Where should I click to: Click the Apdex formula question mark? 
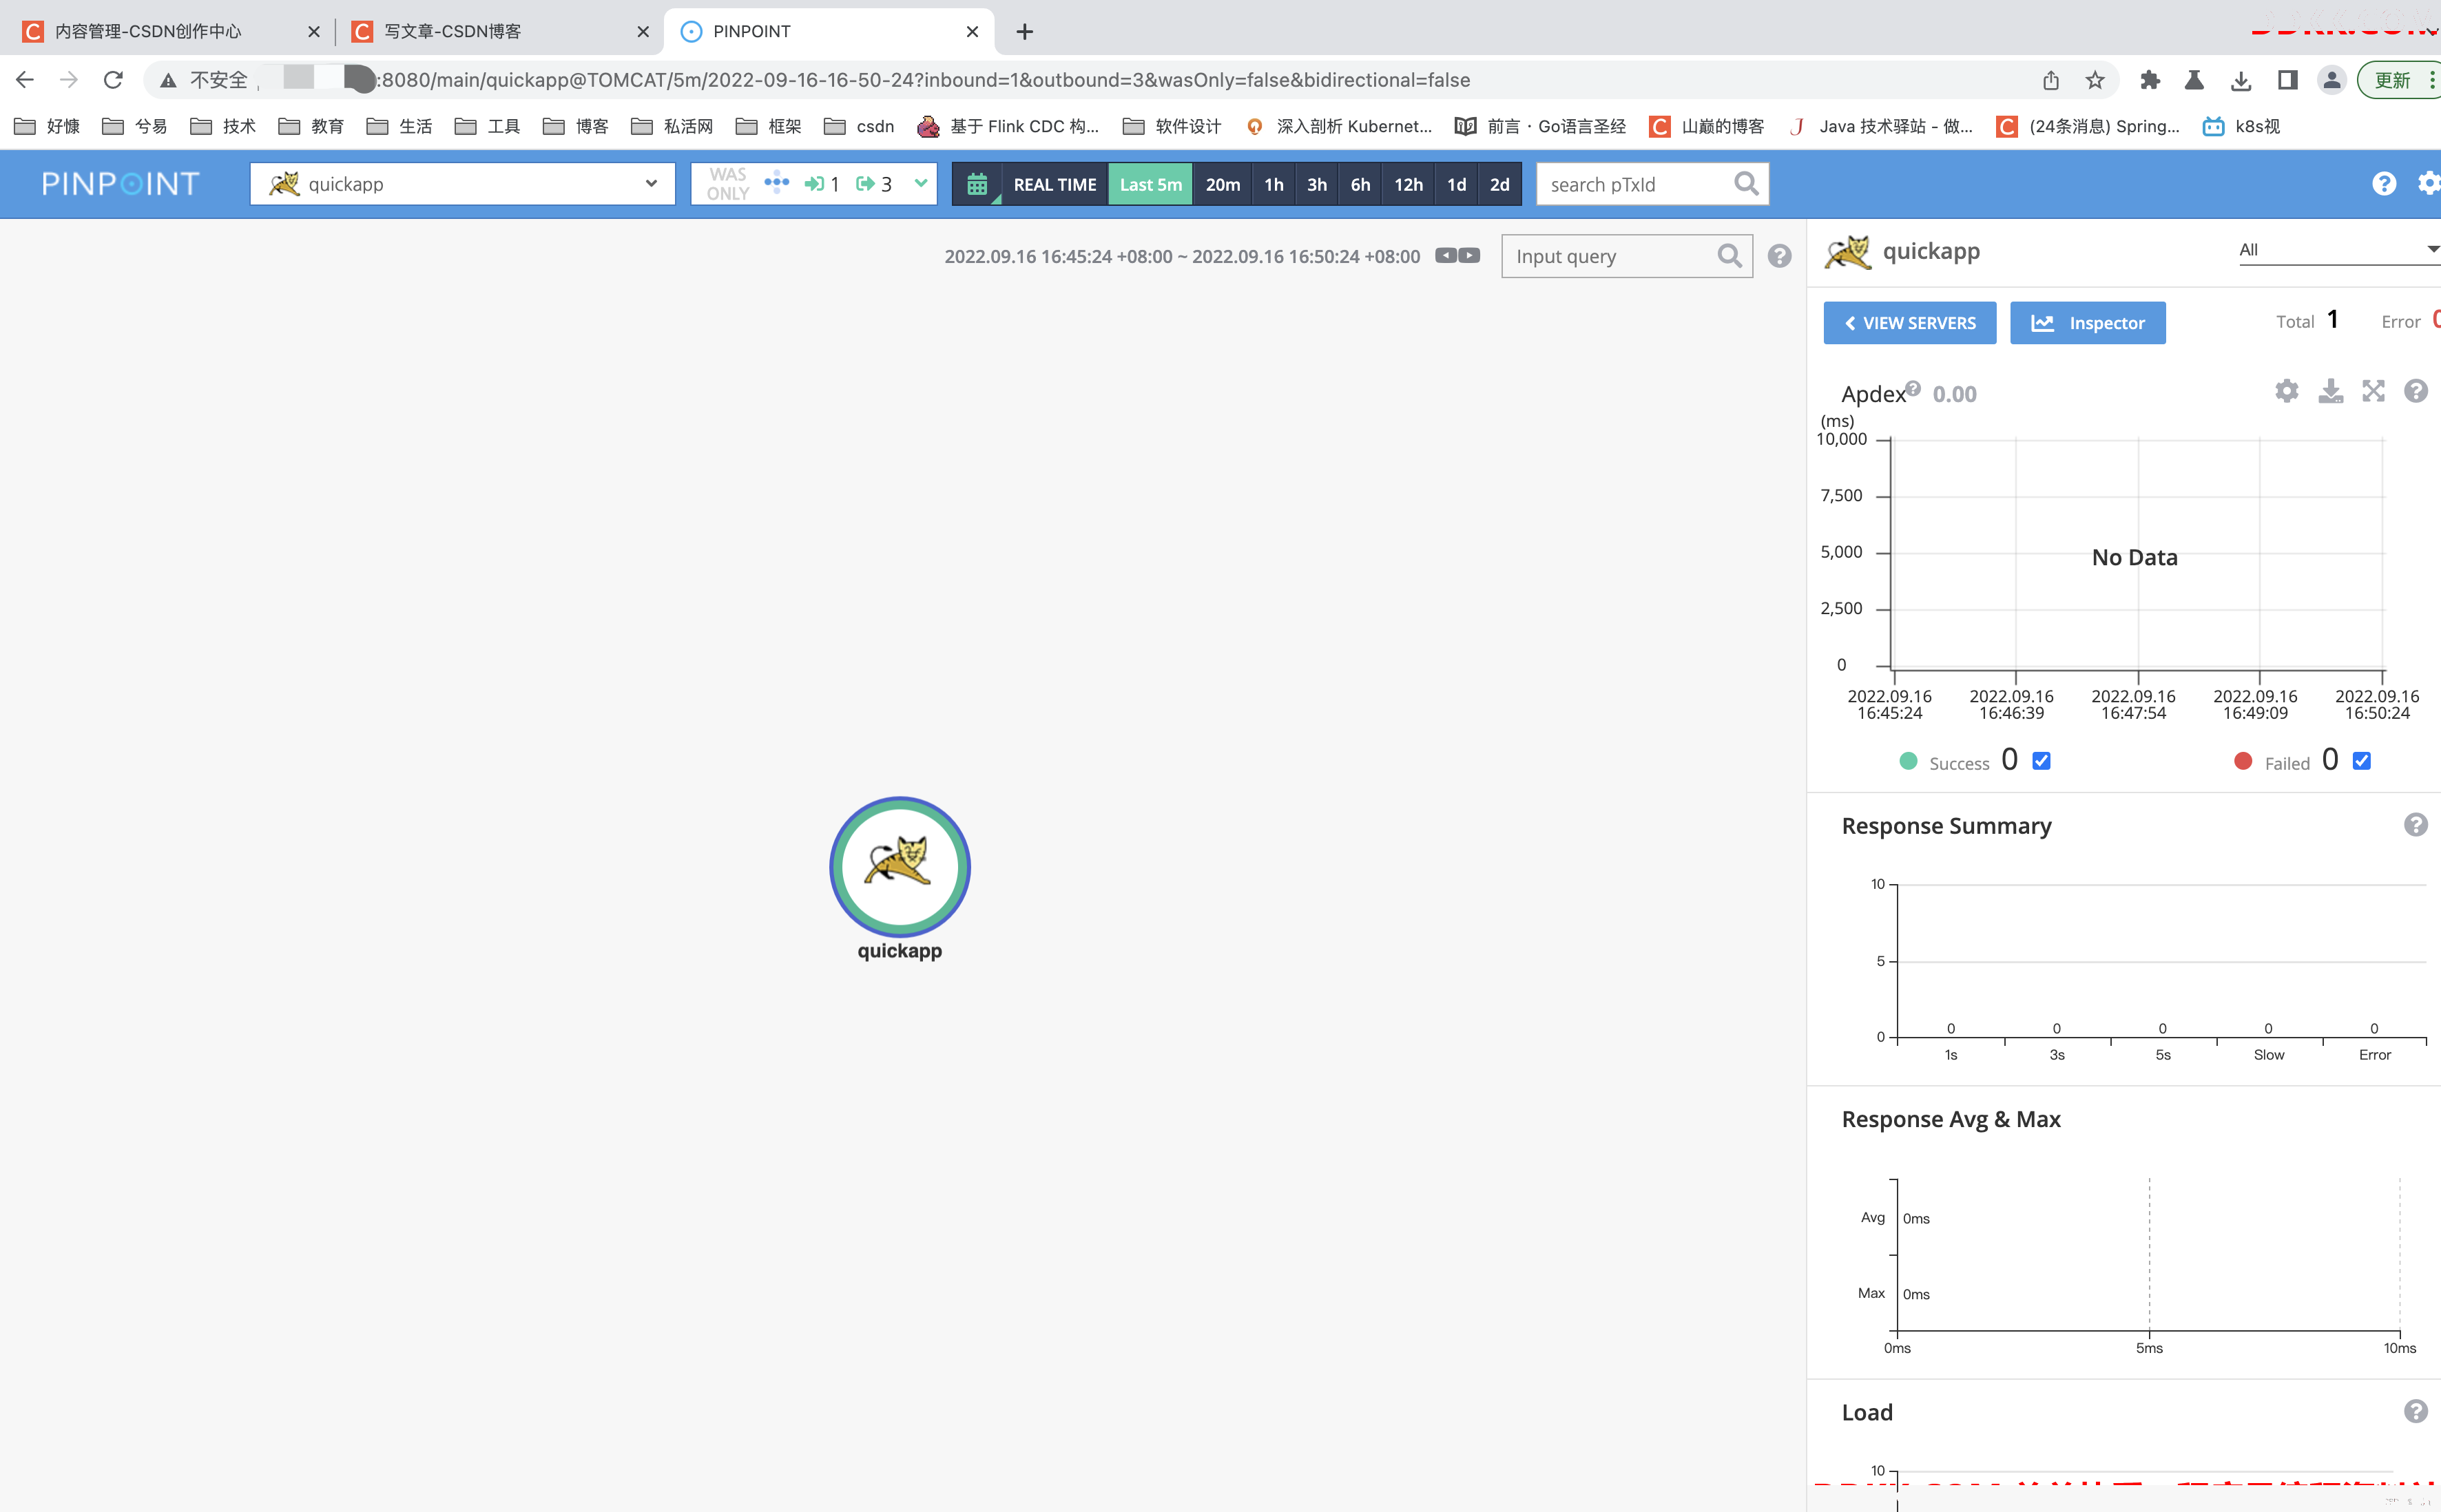pyautogui.click(x=1913, y=388)
